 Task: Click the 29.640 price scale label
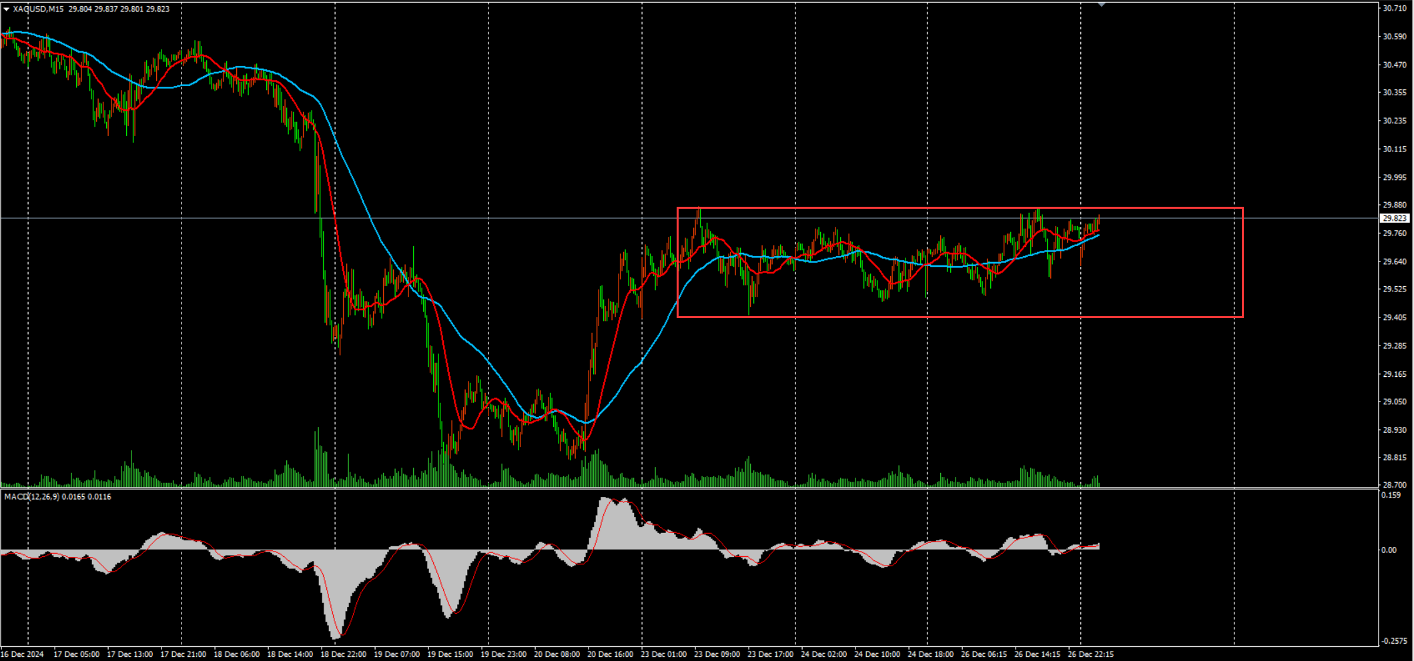coord(1393,262)
